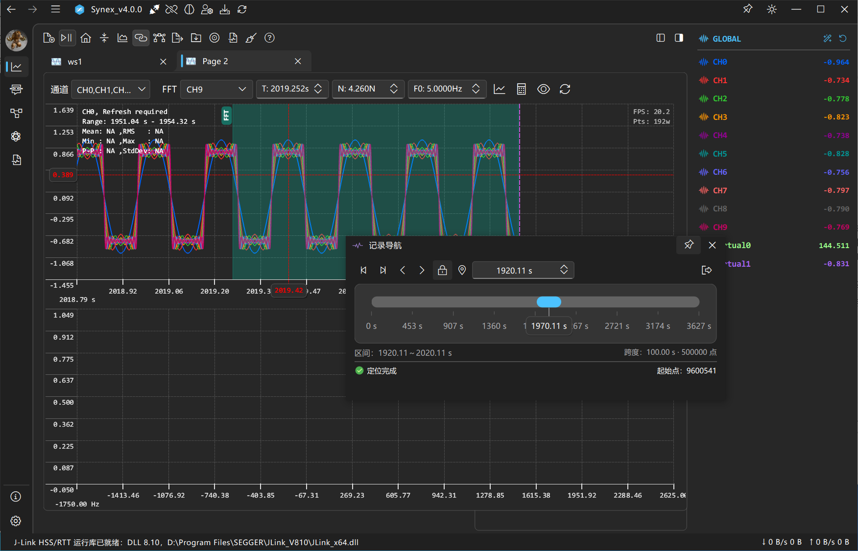The image size is (858, 551).
Task: Pin the 记录导航 panel
Action: 689,245
